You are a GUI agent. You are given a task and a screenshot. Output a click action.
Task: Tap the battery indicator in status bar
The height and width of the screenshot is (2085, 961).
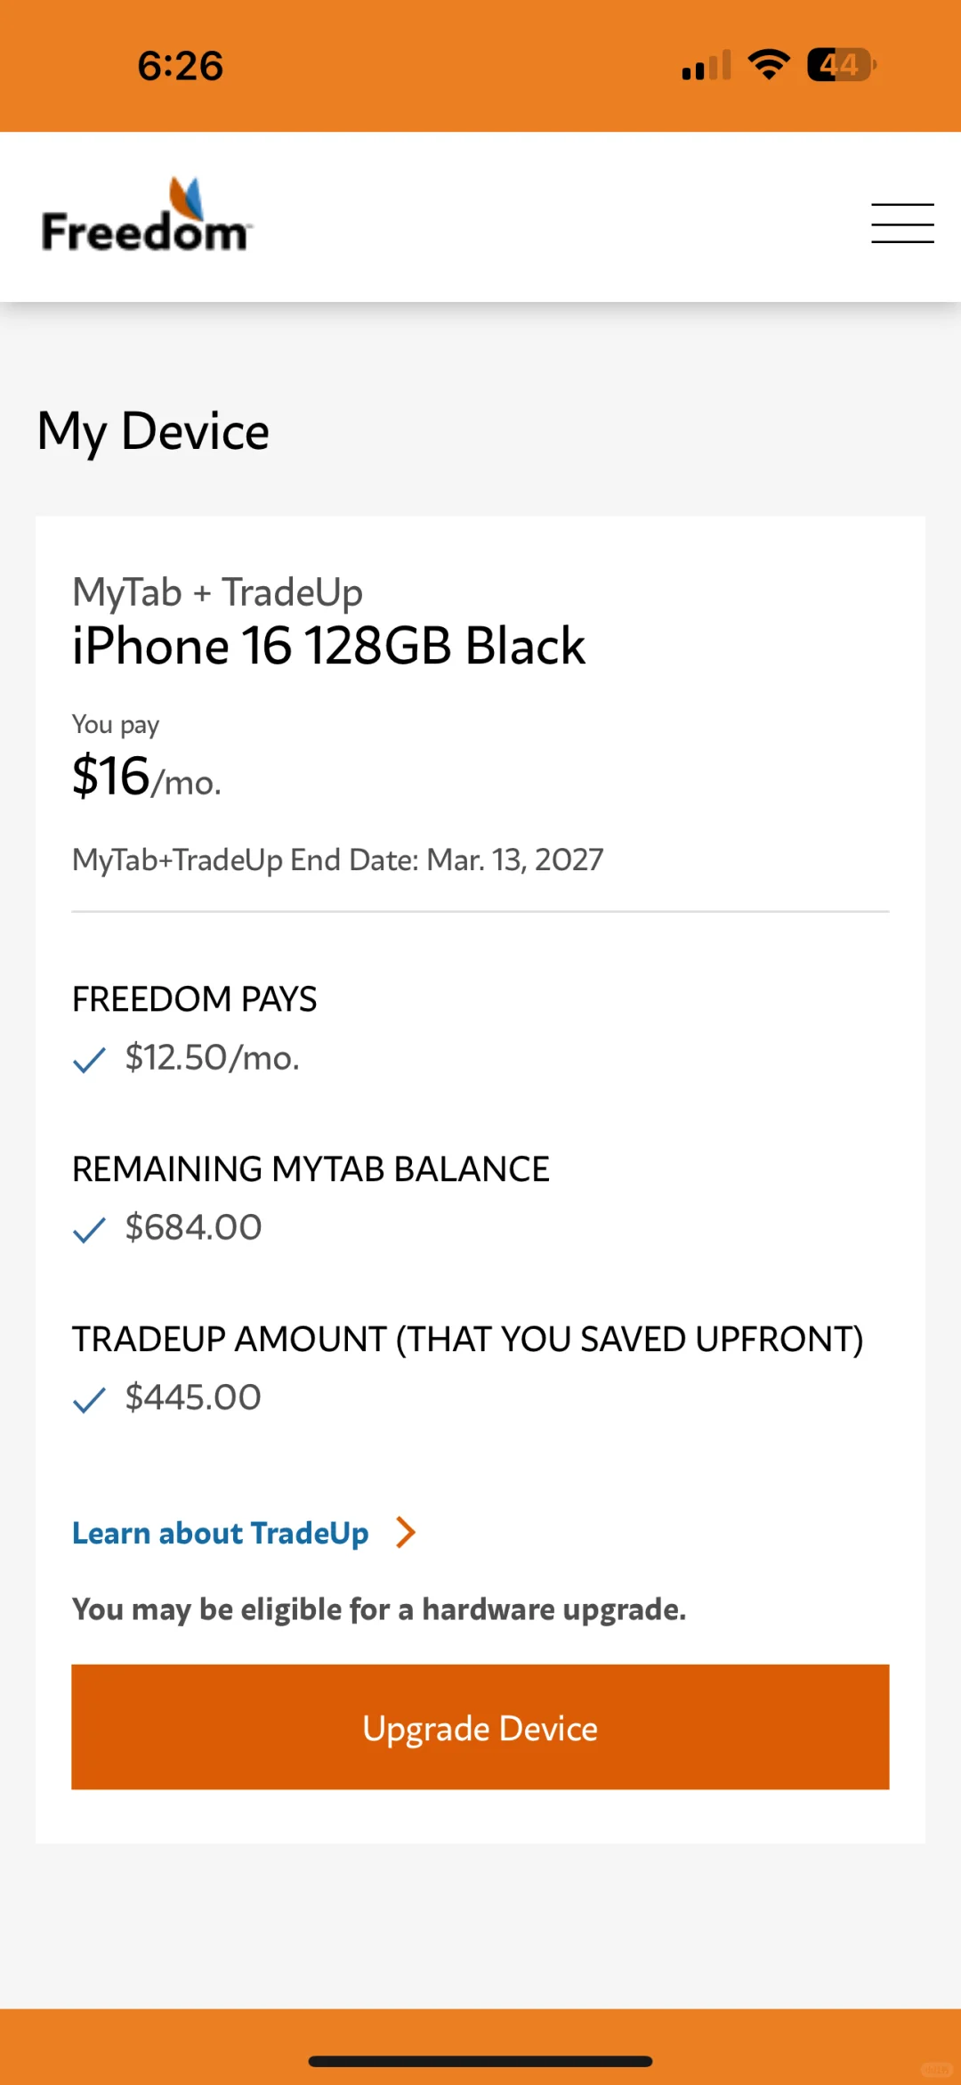coord(842,65)
